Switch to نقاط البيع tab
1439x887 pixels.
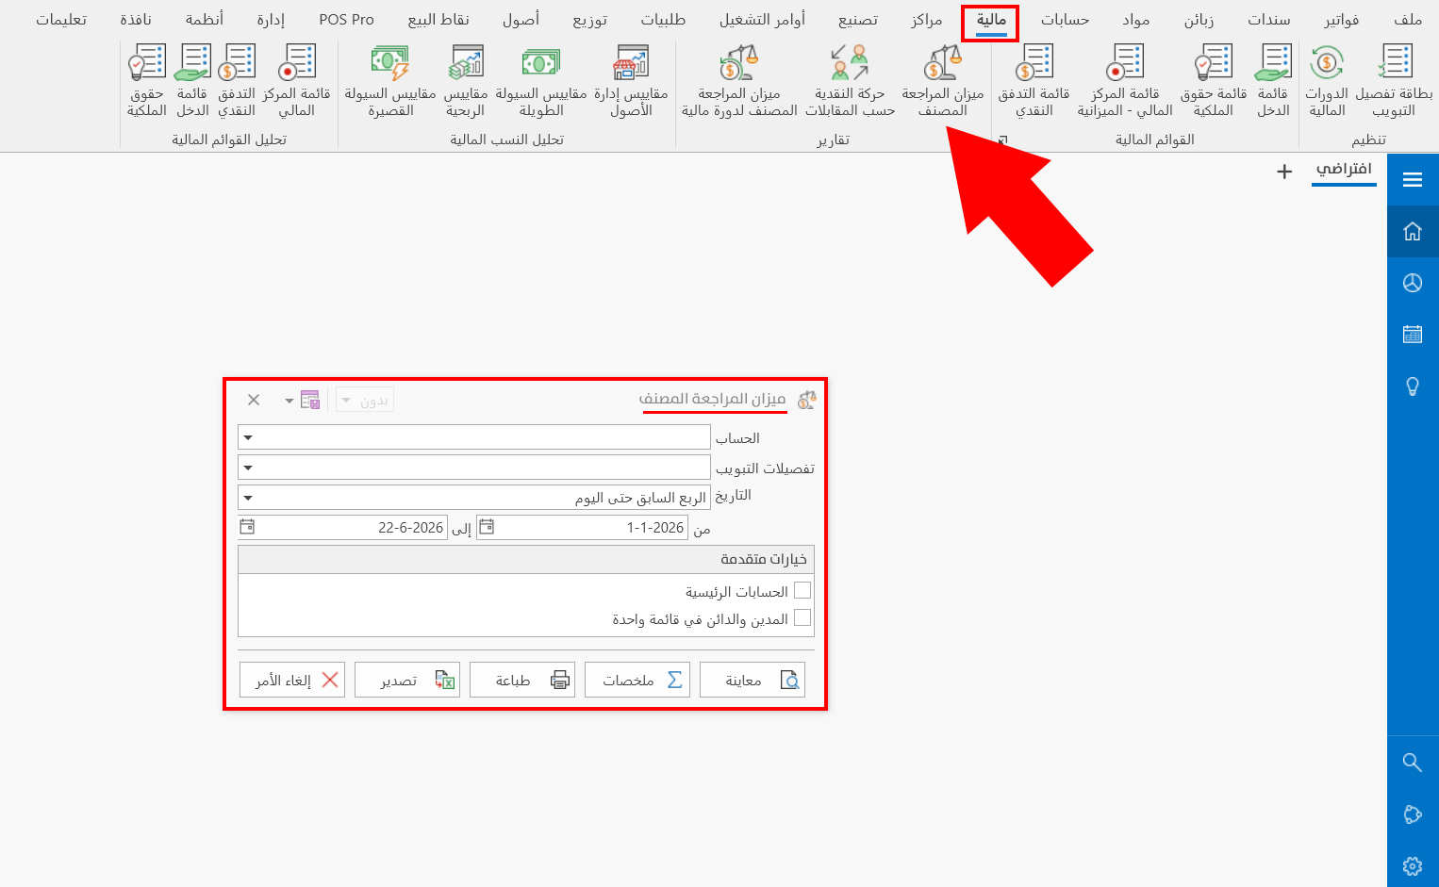[438, 20]
